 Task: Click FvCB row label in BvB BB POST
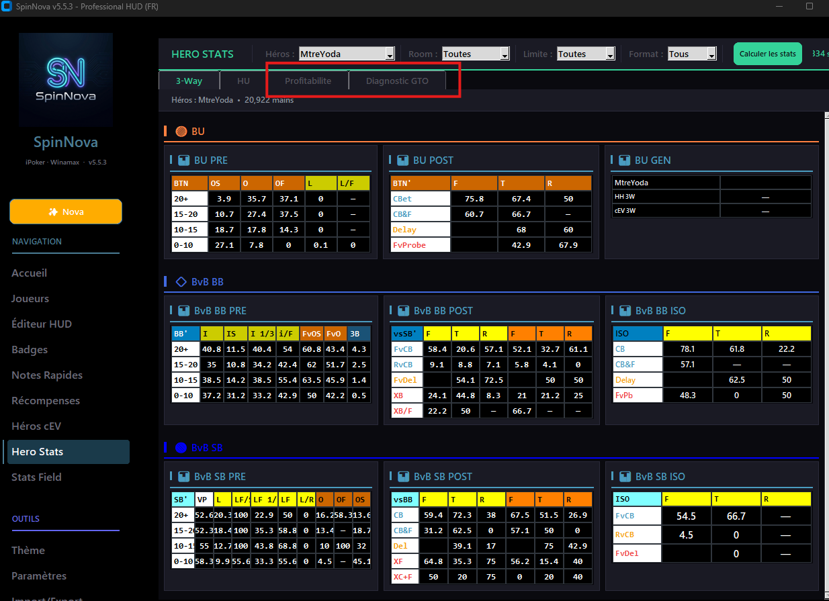[407, 349]
